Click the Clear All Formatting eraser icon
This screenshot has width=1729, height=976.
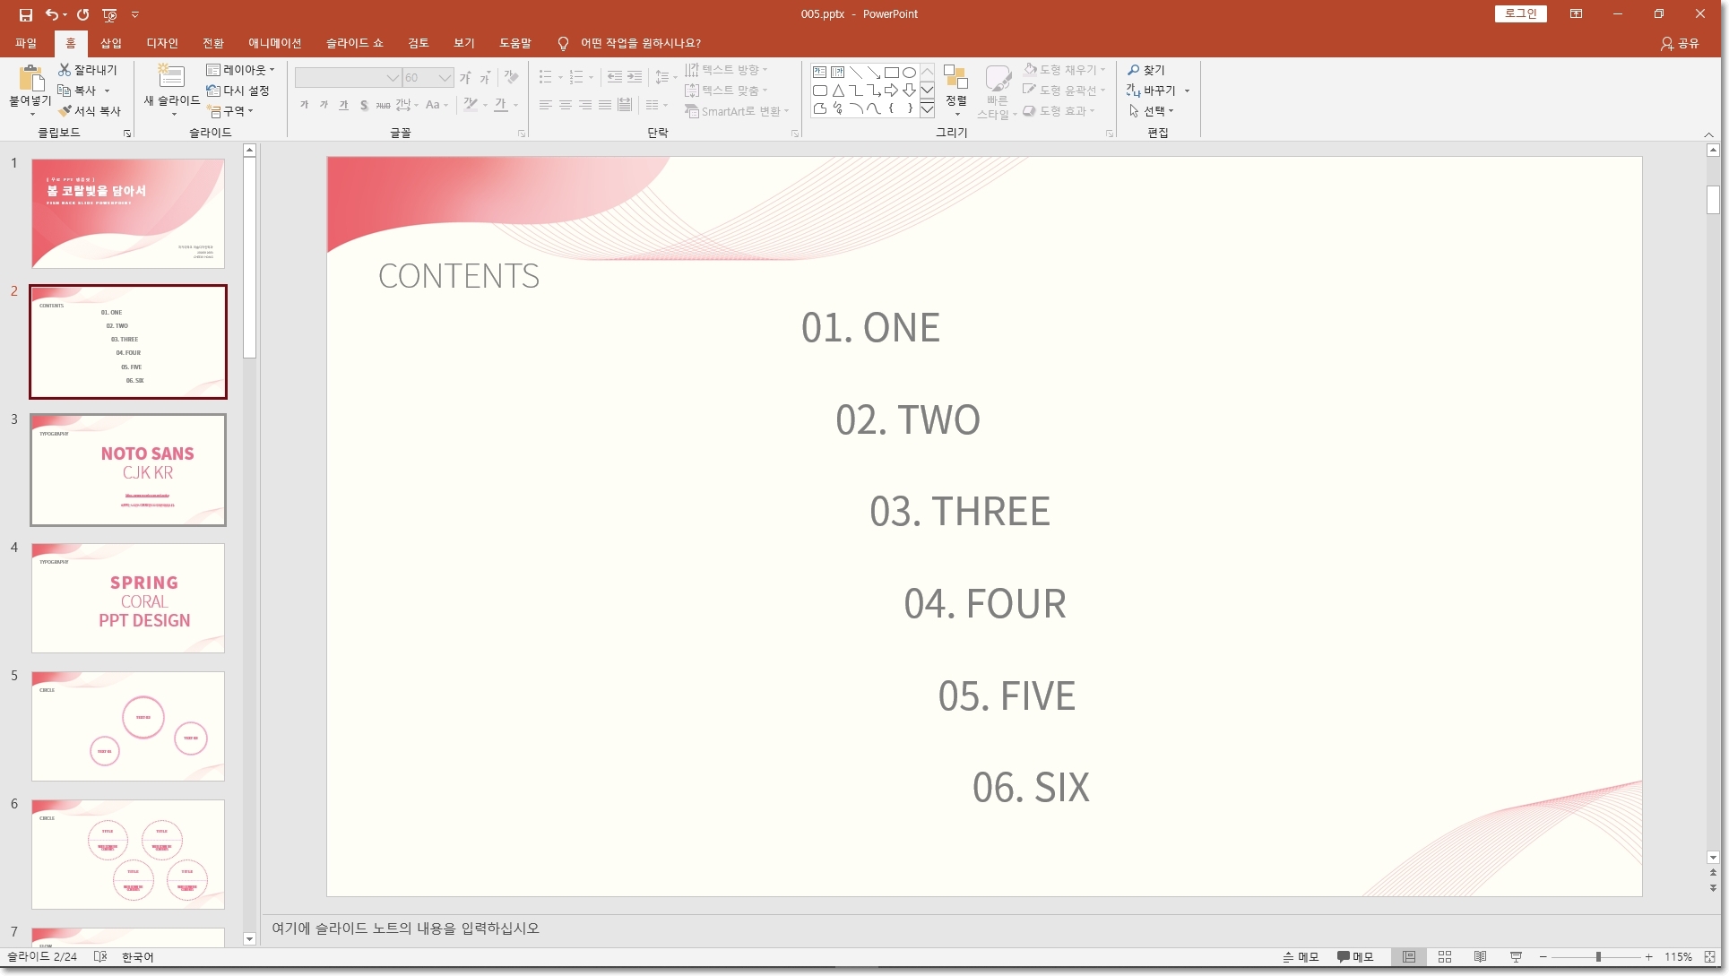click(x=512, y=78)
